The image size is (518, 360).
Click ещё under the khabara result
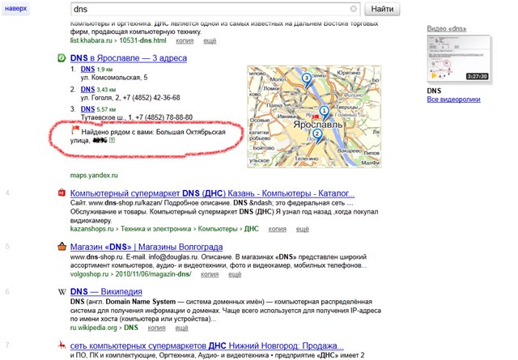210,40
